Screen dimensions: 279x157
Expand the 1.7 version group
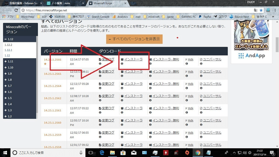(20, 86)
